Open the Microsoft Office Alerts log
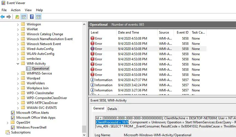The width and height of the screenshot is (236, 137). (32, 113)
